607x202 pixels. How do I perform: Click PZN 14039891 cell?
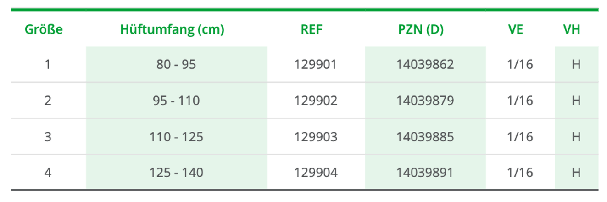coord(425,173)
